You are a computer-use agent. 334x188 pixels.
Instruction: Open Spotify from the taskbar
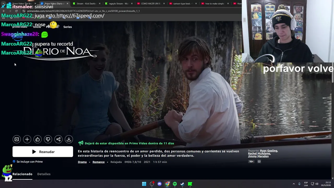(175, 184)
